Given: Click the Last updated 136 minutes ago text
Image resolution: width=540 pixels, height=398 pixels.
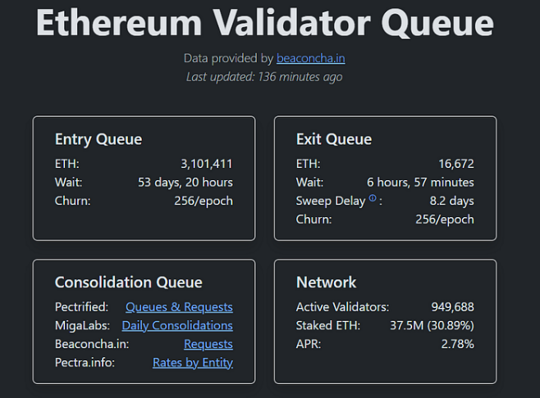Looking at the screenshot, I should pyautogui.click(x=264, y=77).
